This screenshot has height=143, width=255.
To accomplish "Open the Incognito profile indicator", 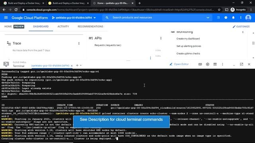I will [x=238, y=10].
